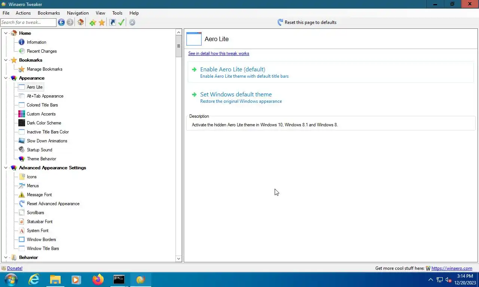Open Internet Explorer from the taskbar

(34, 280)
